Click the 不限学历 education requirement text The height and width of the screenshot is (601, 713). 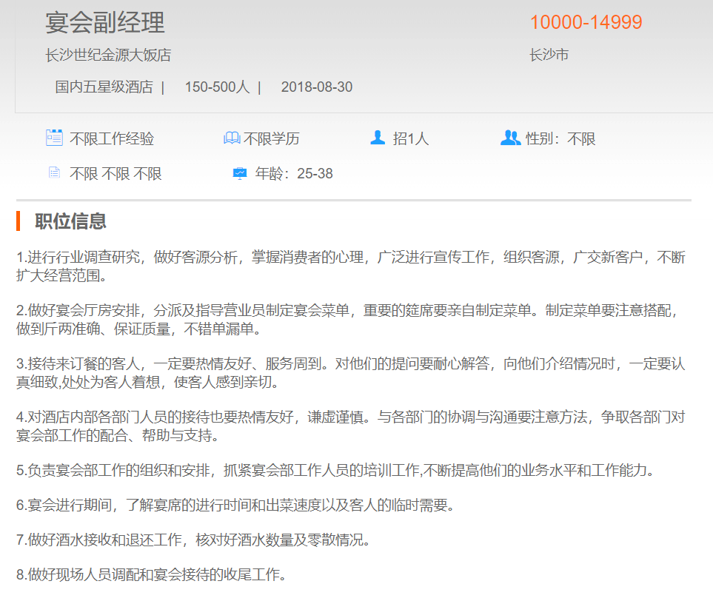pos(272,138)
